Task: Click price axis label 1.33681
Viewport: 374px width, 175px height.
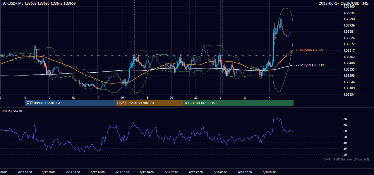Action: click(349, 32)
